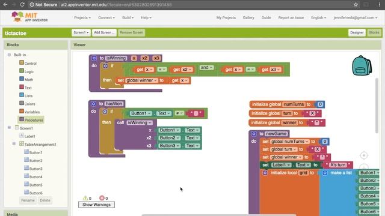Screen dimensions: 385x216
Task: Open the Guide link
Action: 266,17
